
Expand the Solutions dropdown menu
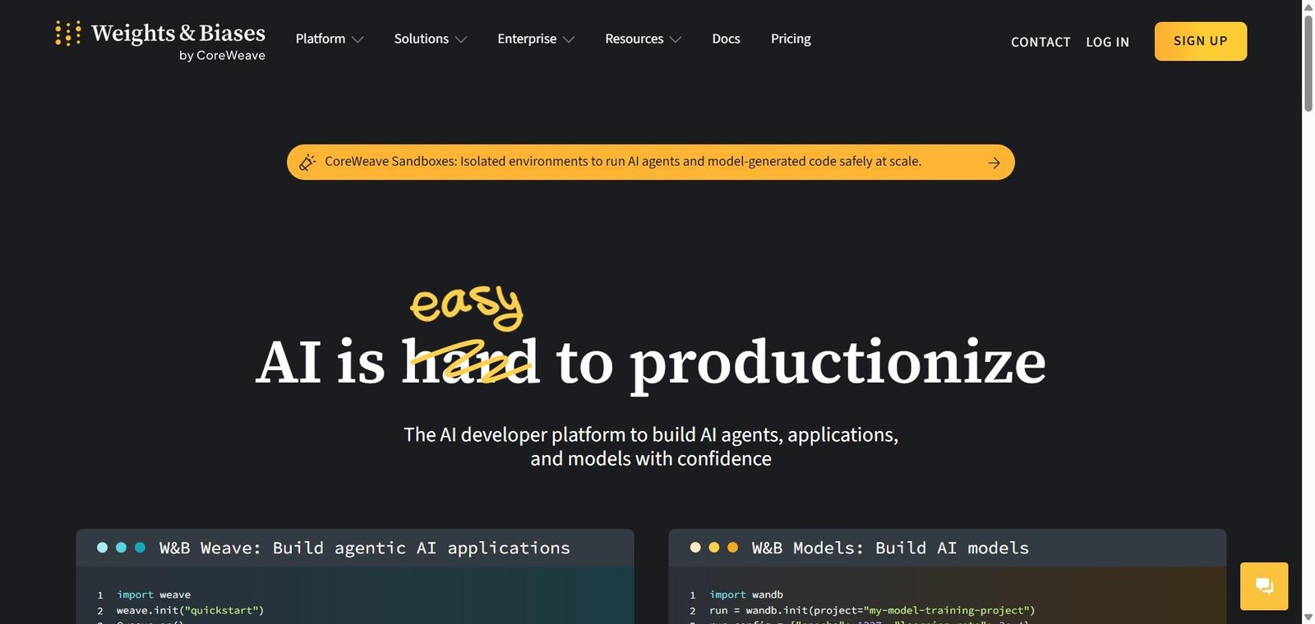click(x=431, y=39)
